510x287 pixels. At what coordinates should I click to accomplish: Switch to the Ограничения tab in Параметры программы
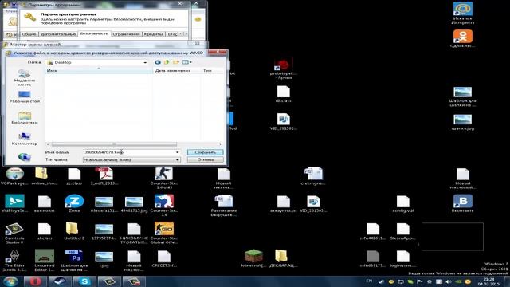pos(126,33)
